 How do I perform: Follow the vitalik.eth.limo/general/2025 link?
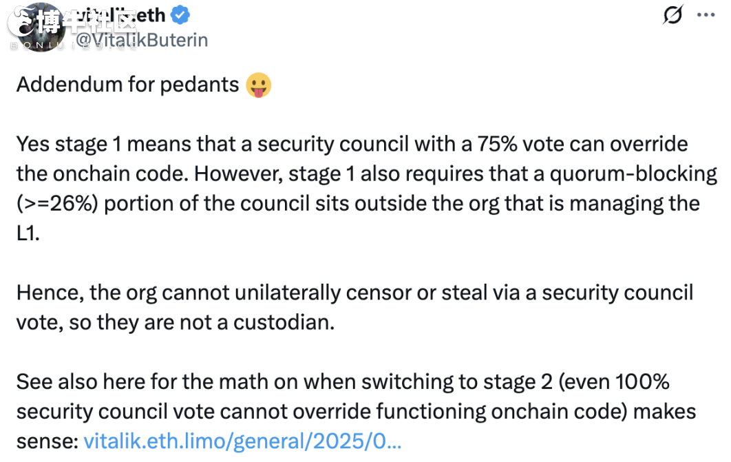[242, 441]
